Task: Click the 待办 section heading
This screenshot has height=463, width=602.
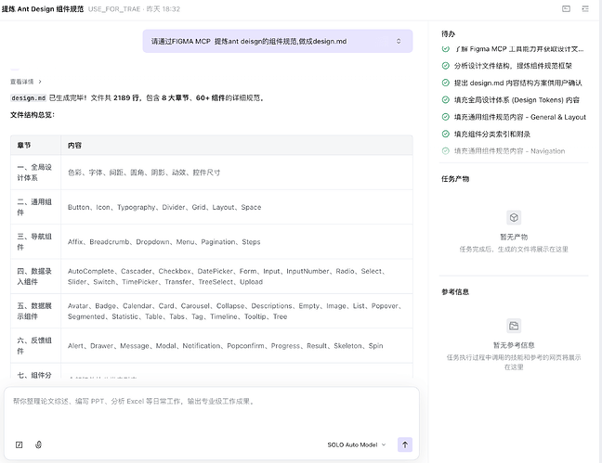Action: [x=448, y=33]
